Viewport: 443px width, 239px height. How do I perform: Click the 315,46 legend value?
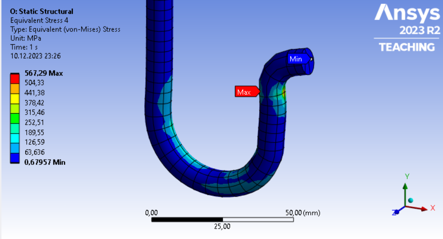point(34,112)
